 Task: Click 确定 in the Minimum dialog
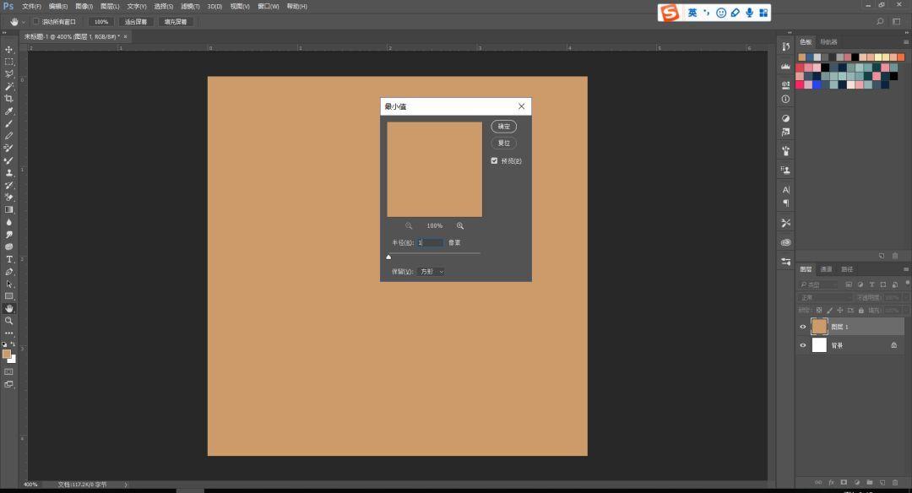coord(503,126)
